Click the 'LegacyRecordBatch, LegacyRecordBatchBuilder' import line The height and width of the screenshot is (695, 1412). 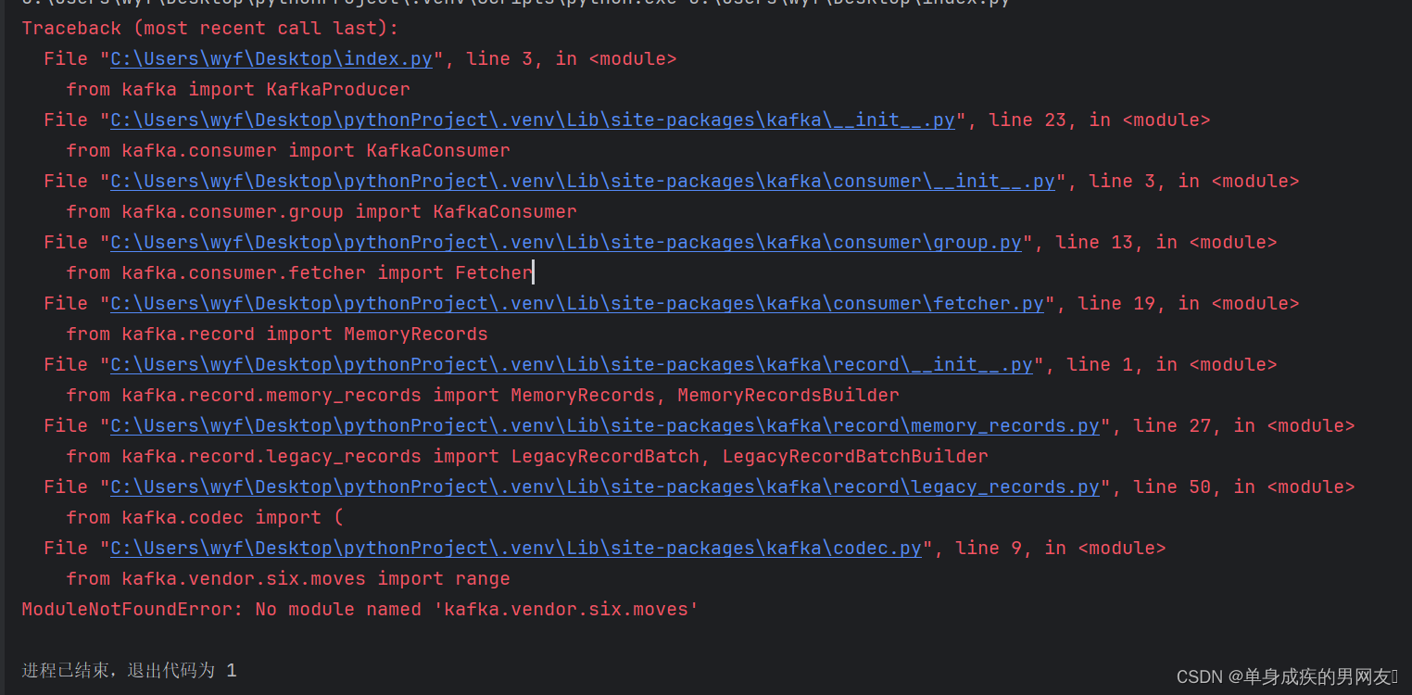pos(527,457)
